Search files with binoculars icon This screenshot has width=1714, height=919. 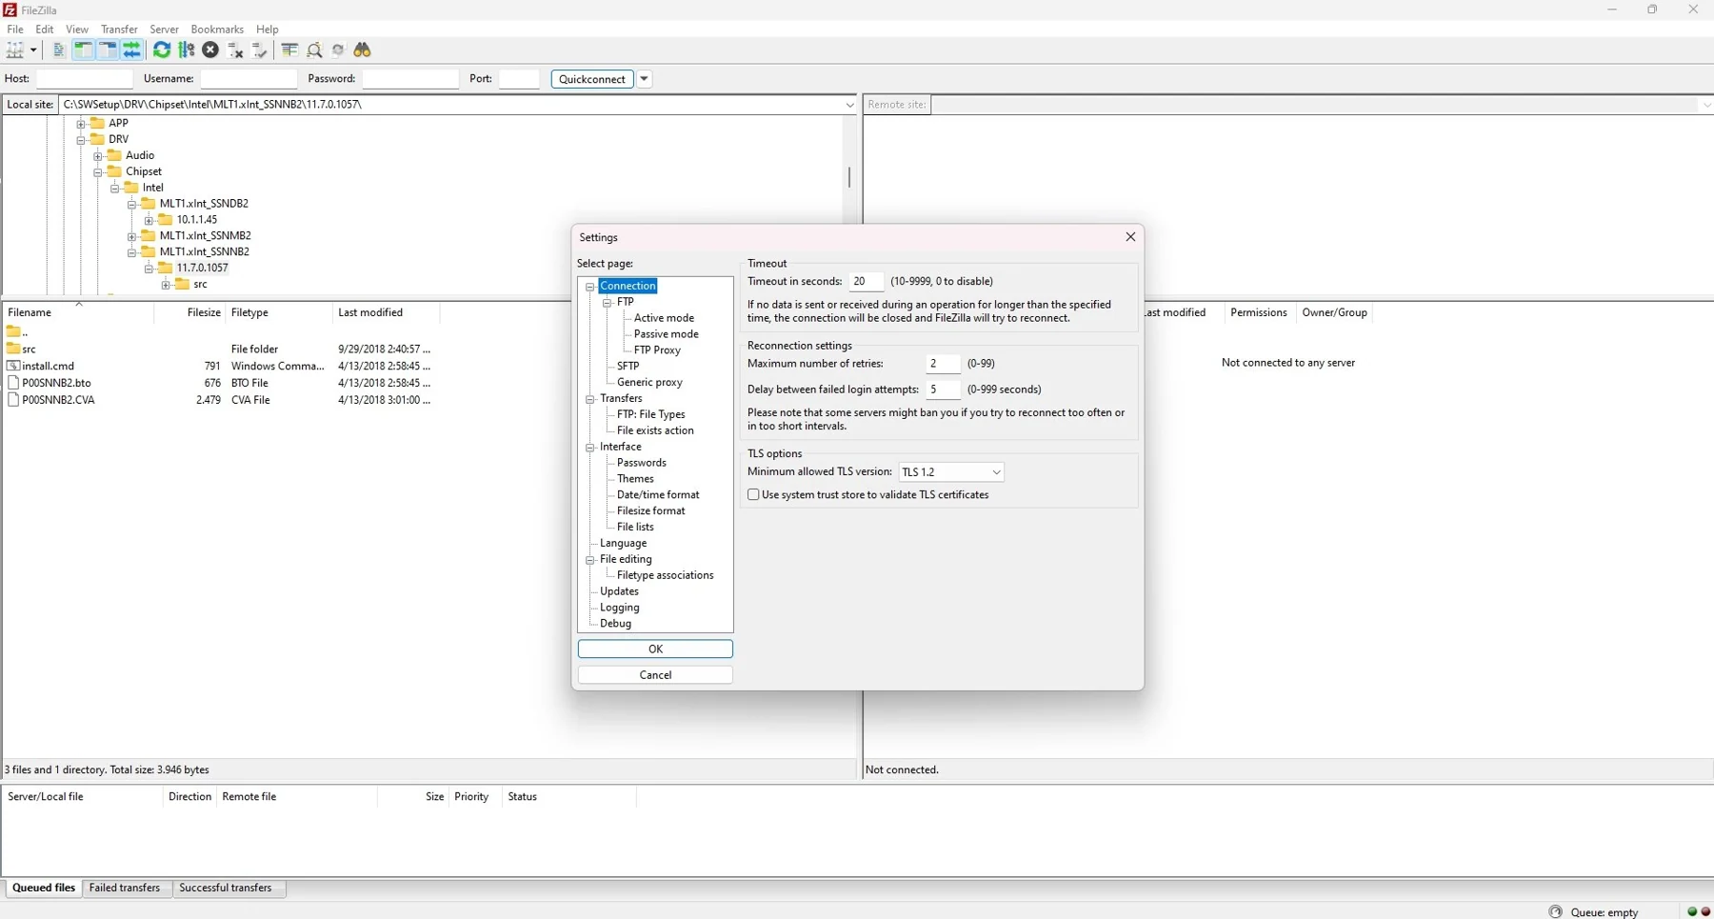[x=363, y=50]
